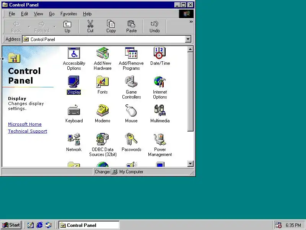Click the Task Scheduler tray icon
This screenshot has width=306, height=230.
tap(278, 225)
